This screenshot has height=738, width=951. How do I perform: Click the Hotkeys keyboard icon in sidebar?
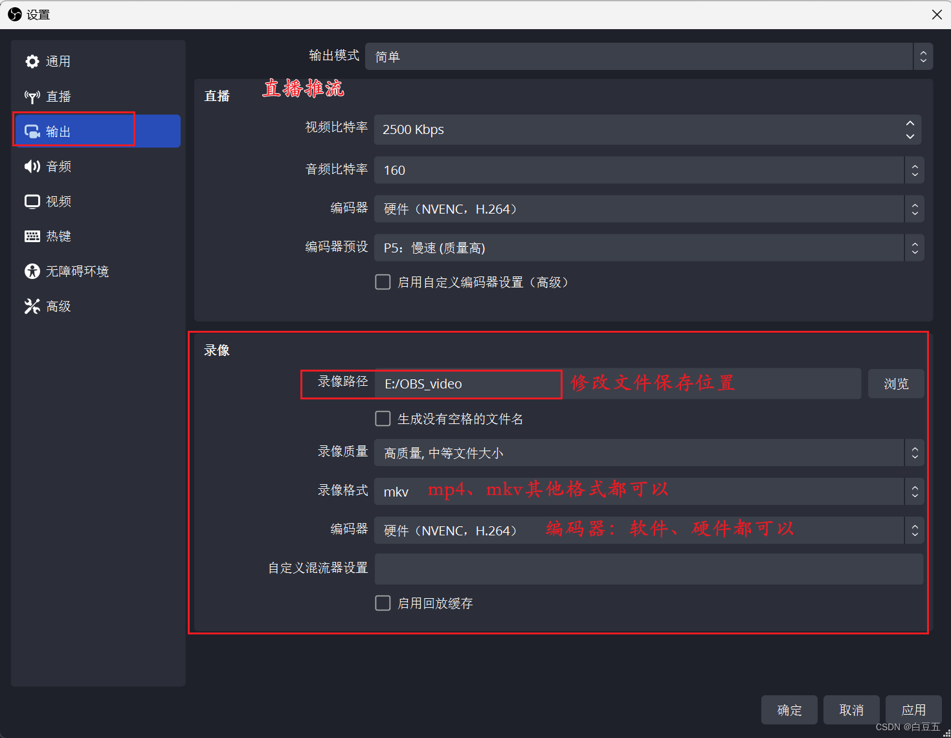coord(32,236)
